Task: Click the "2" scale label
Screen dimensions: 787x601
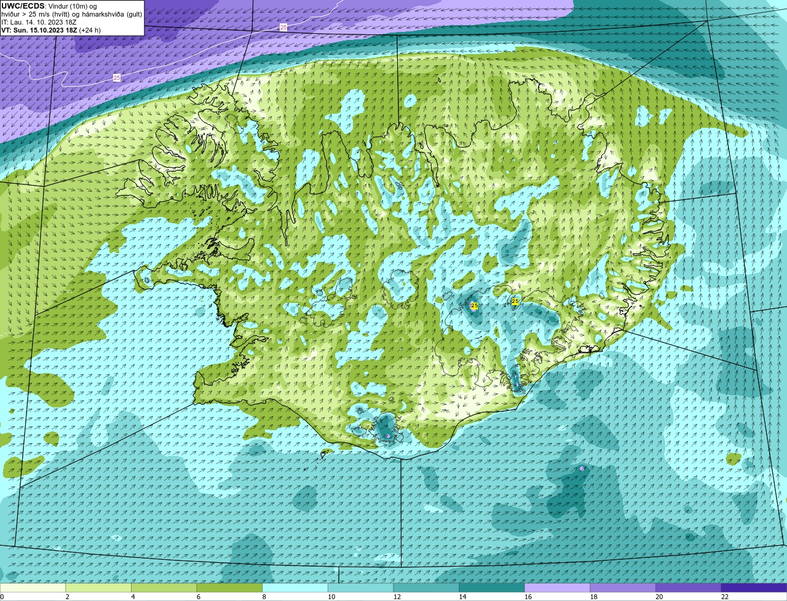Action: point(67,597)
